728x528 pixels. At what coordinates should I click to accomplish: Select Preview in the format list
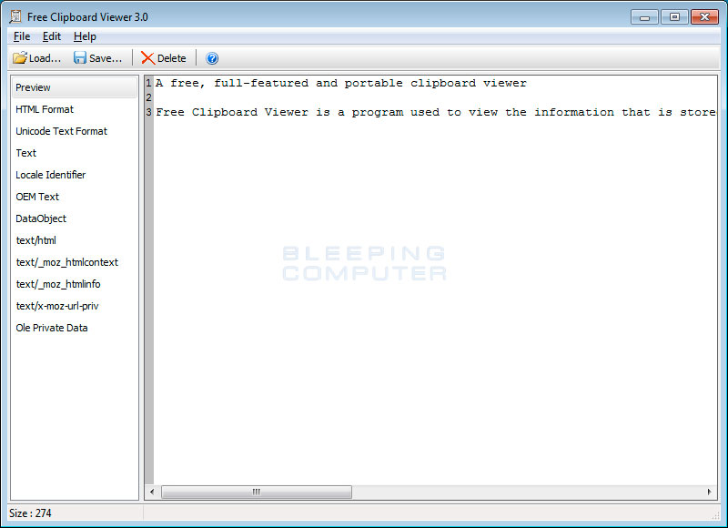point(34,87)
